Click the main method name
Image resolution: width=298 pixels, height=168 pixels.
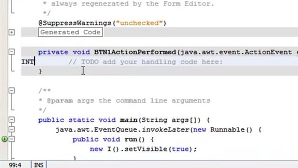129,120
